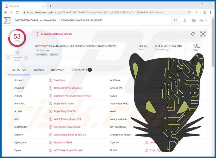Click the 2019-07-03 12:17:02 UTC timestamp
The image size is (216, 158).
click(168, 46)
